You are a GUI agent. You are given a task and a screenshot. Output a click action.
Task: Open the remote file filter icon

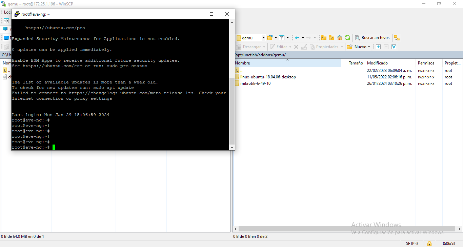(x=282, y=38)
